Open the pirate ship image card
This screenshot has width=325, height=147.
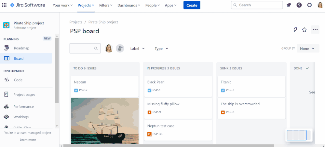[x=105, y=121]
